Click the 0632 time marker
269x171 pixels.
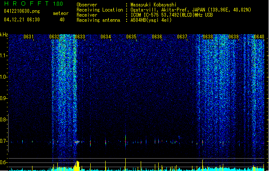(54, 37)
